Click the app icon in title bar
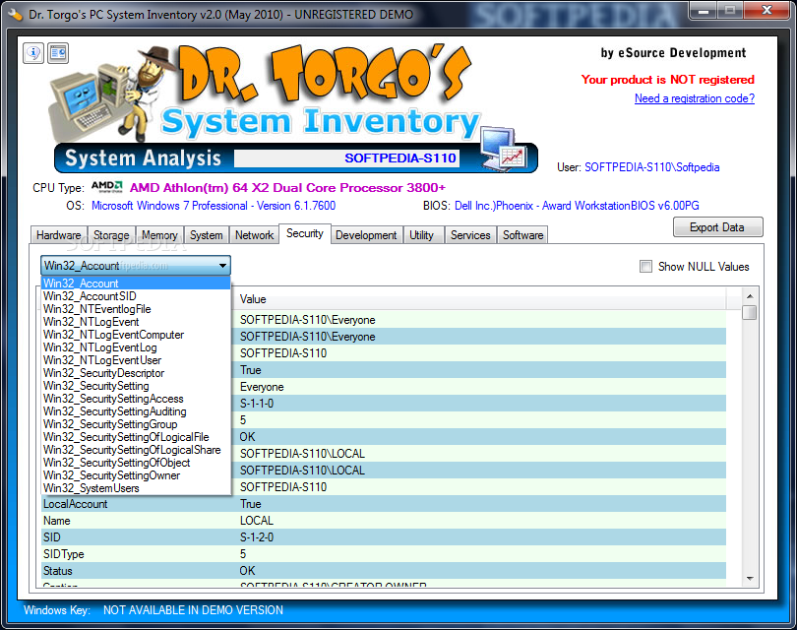 [x=15, y=14]
